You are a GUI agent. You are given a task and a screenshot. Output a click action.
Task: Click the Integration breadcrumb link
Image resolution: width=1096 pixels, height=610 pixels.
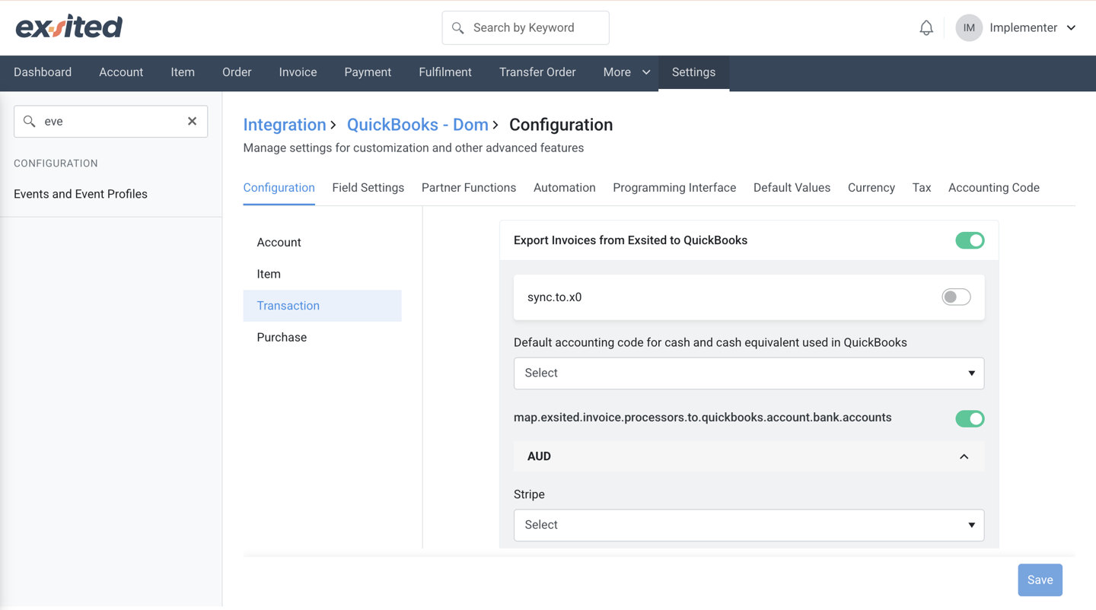point(285,125)
